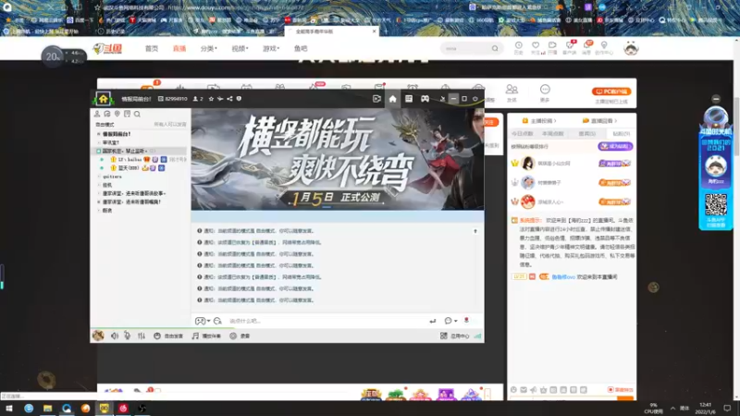Open the game promotion banner image
The image size is (740, 416).
click(338, 159)
